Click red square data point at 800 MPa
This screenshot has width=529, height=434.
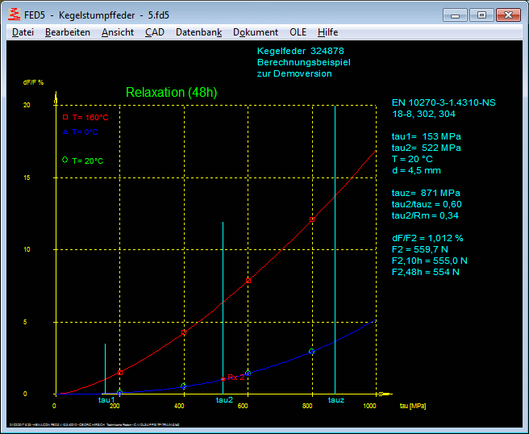click(x=312, y=219)
